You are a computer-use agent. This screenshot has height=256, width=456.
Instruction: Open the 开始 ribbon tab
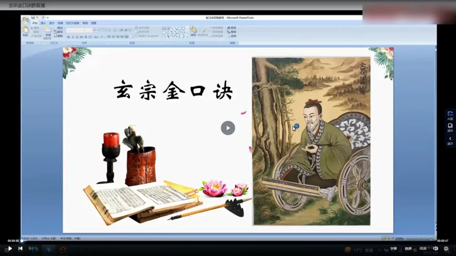pyautogui.click(x=35, y=23)
